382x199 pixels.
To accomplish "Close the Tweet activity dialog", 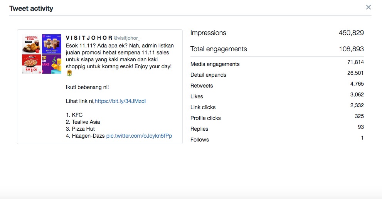I will pyautogui.click(x=369, y=7).
